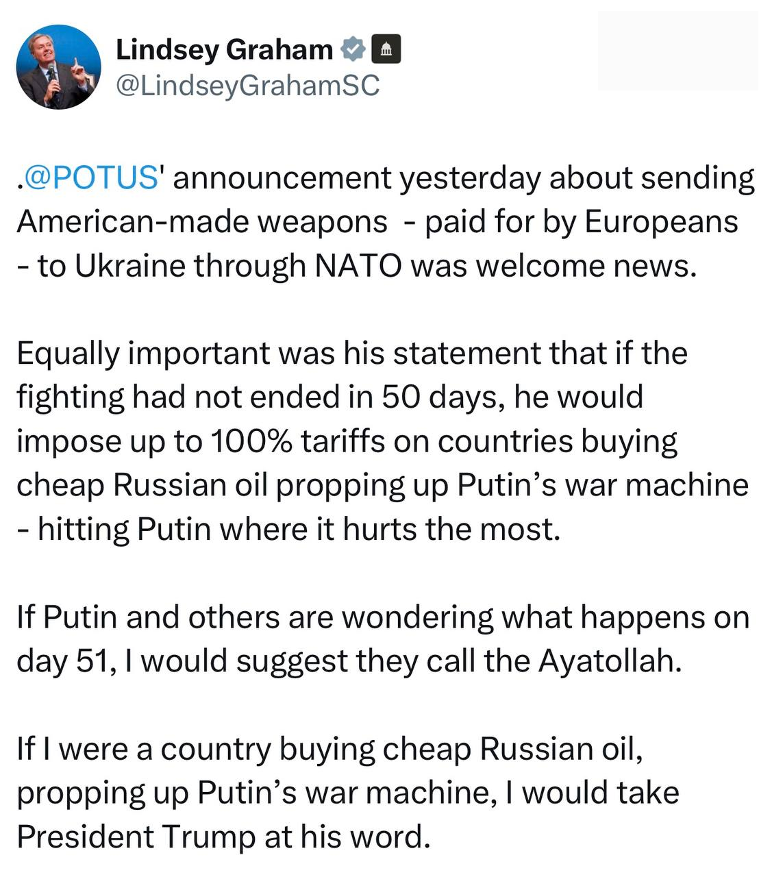
Task: Select the word "Europeans" in first paragraph
Action: [660, 222]
